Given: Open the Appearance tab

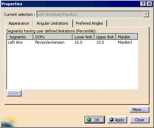Looking at the screenshot, I should coord(19,23).
